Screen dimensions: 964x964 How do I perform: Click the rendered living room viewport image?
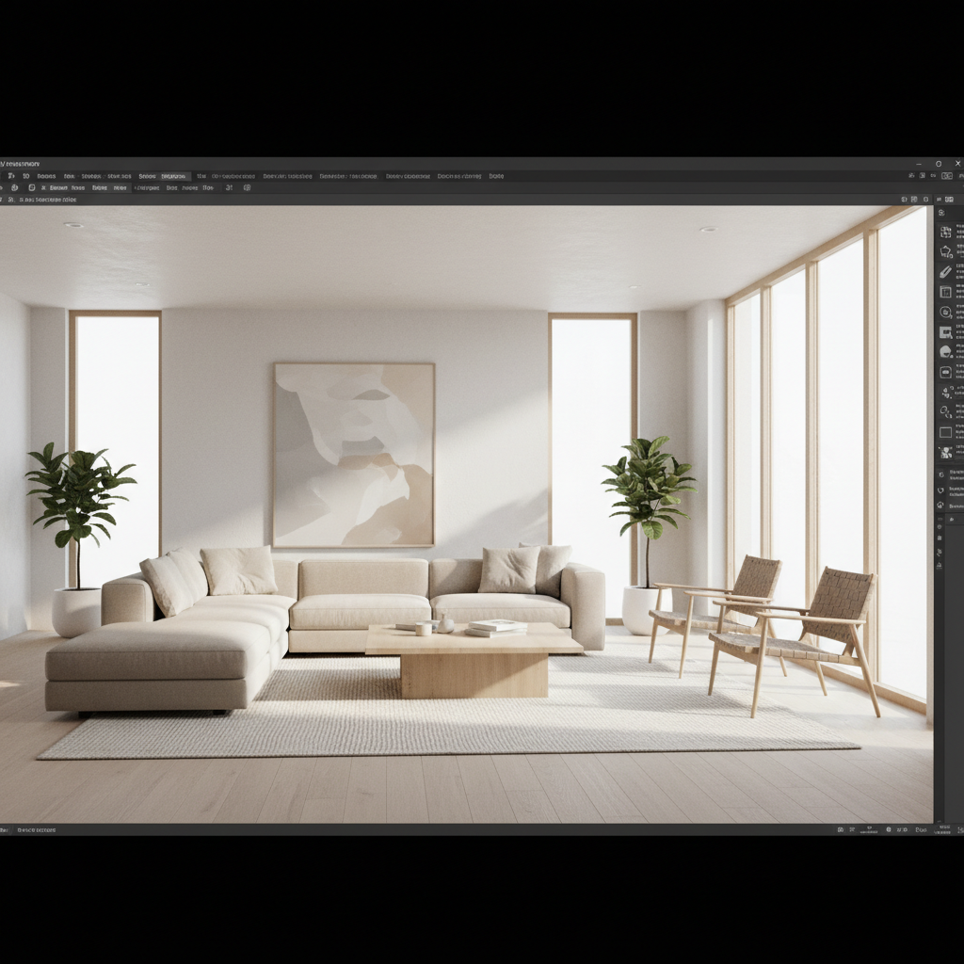click(466, 514)
